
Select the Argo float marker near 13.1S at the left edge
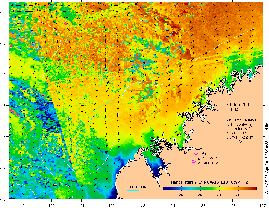(x=11, y=46)
